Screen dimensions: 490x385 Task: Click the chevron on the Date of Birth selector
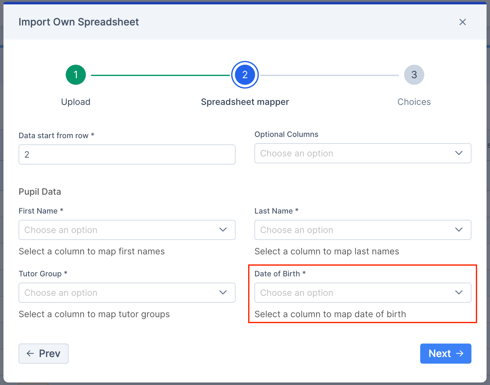coord(459,292)
